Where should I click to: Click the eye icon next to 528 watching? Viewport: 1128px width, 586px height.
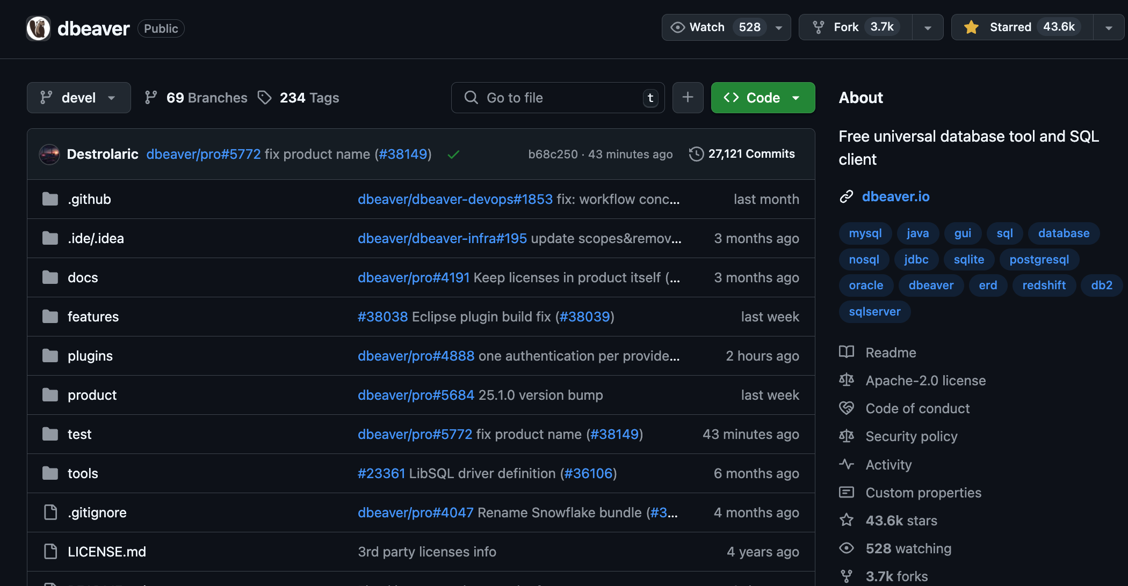click(x=847, y=548)
